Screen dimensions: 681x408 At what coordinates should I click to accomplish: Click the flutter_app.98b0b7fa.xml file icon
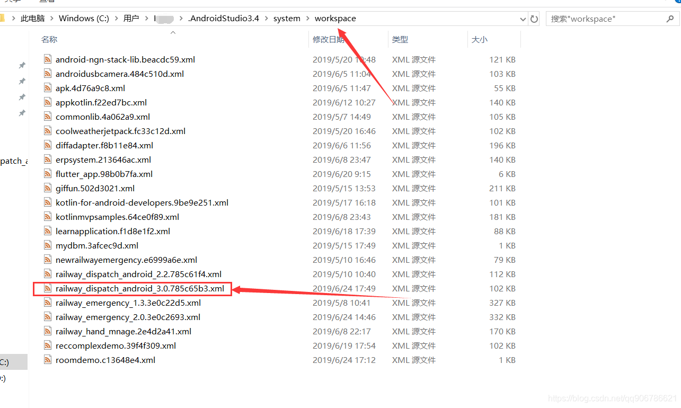coord(48,174)
